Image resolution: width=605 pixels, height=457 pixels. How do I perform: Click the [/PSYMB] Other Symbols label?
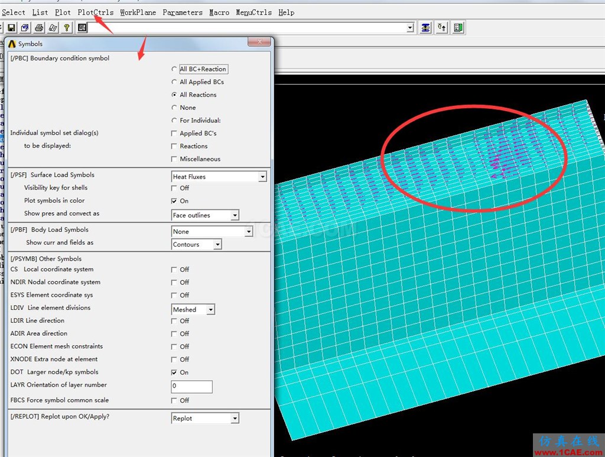coord(46,259)
